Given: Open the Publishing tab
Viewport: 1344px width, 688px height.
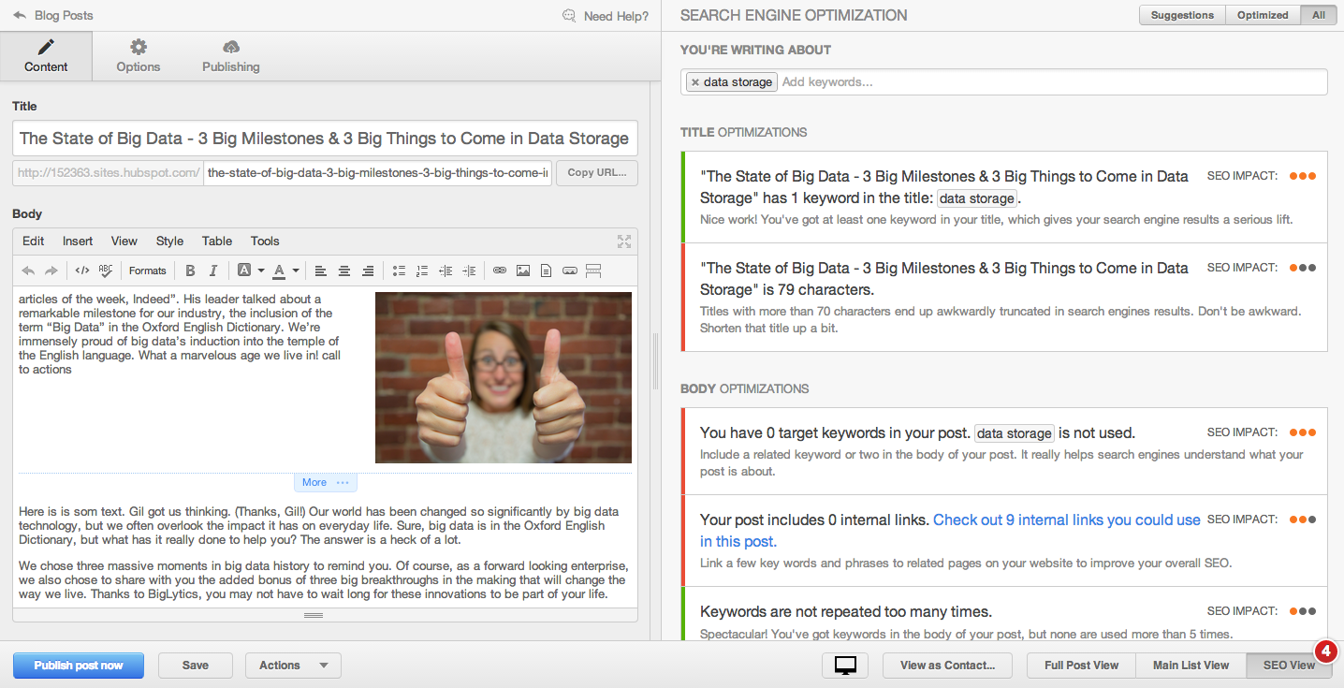Looking at the screenshot, I should tap(231, 56).
